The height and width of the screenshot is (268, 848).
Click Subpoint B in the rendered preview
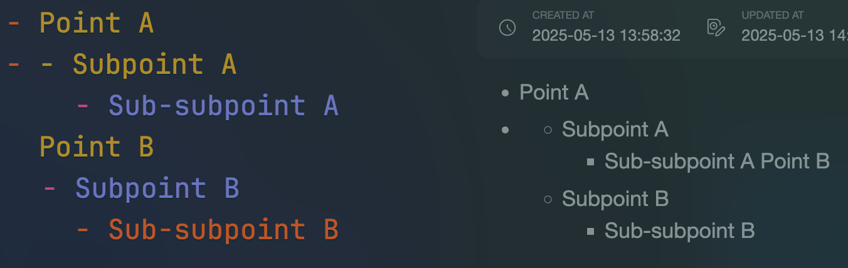tap(615, 199)
